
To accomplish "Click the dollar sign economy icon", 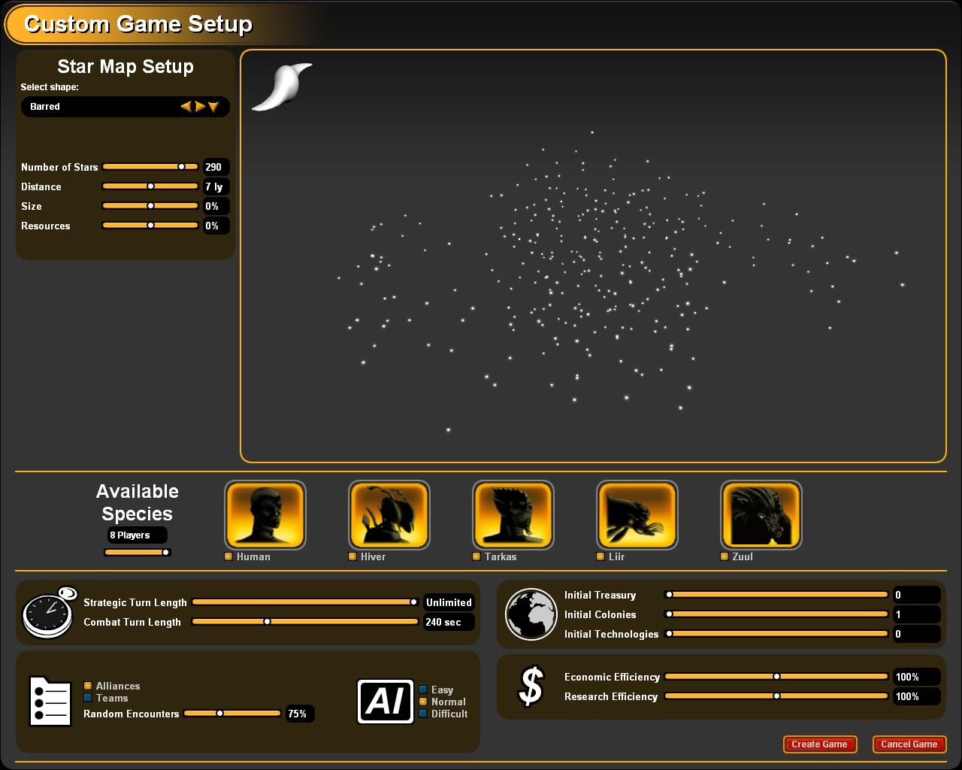I will point(531,687).
